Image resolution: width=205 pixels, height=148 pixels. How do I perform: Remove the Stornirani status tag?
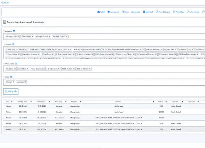tap(25, 82)
